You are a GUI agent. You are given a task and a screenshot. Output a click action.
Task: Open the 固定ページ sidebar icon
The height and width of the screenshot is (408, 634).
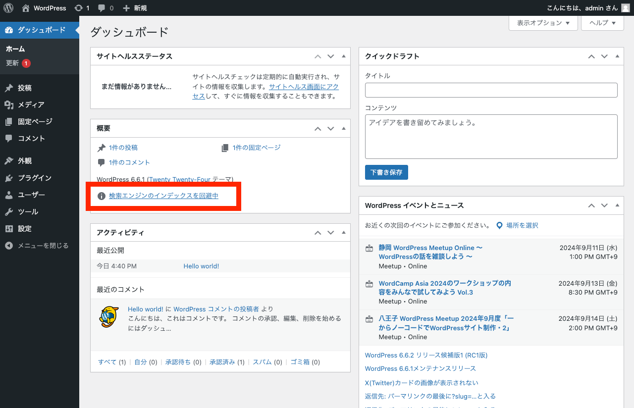coord(9,122)
